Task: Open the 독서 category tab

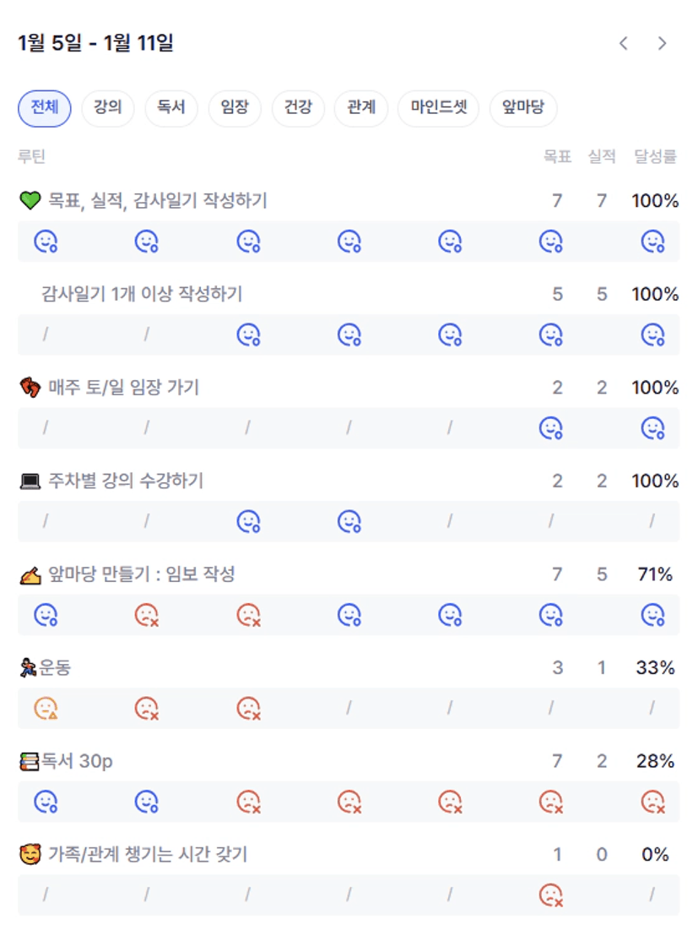Action: point(171,108)
